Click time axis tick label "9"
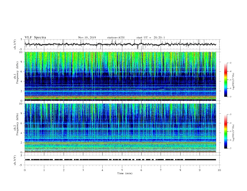This screenshot has height=191, width=247. (200, 170)
